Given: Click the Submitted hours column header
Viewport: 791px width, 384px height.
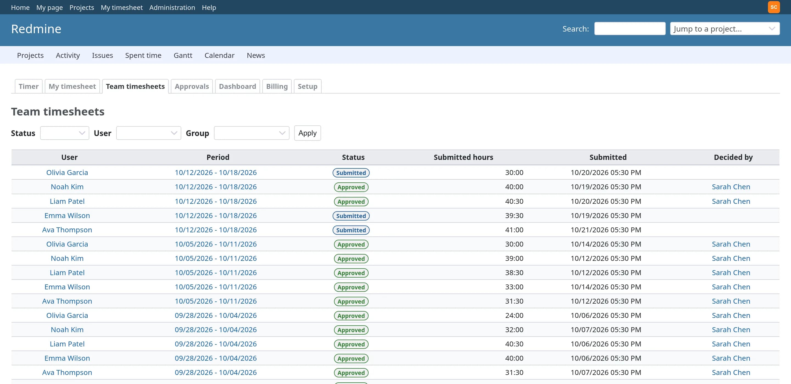Looking at the screenshot, I should coord(463,157).
